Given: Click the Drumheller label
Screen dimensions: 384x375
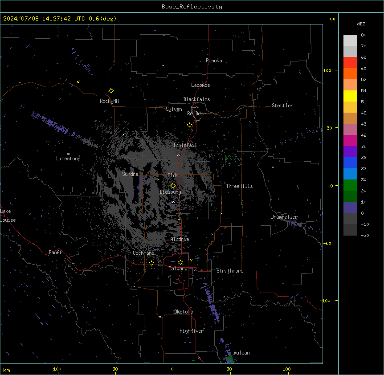Looking at the screenshot, I should click(x=284, y=217).
